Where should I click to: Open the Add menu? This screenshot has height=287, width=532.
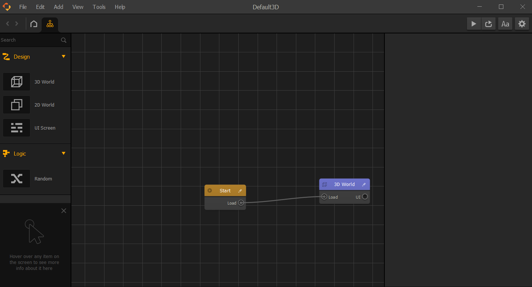pos(58,7)
